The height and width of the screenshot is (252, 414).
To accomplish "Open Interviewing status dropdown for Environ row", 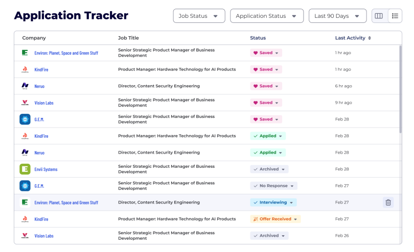I will click(x=273, y=202).
